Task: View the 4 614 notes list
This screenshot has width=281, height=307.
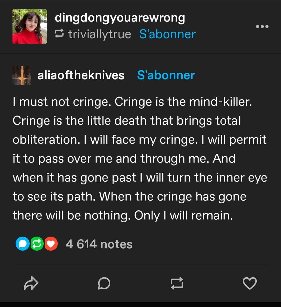Action: point(99,244)
